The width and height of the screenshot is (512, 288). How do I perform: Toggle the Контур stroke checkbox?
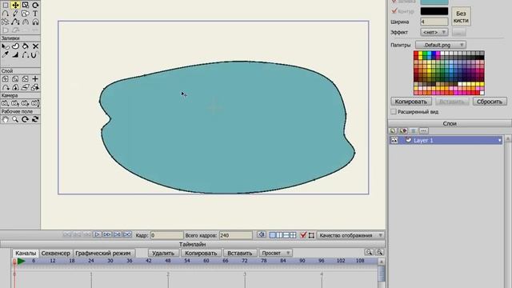tap(394, 11)
